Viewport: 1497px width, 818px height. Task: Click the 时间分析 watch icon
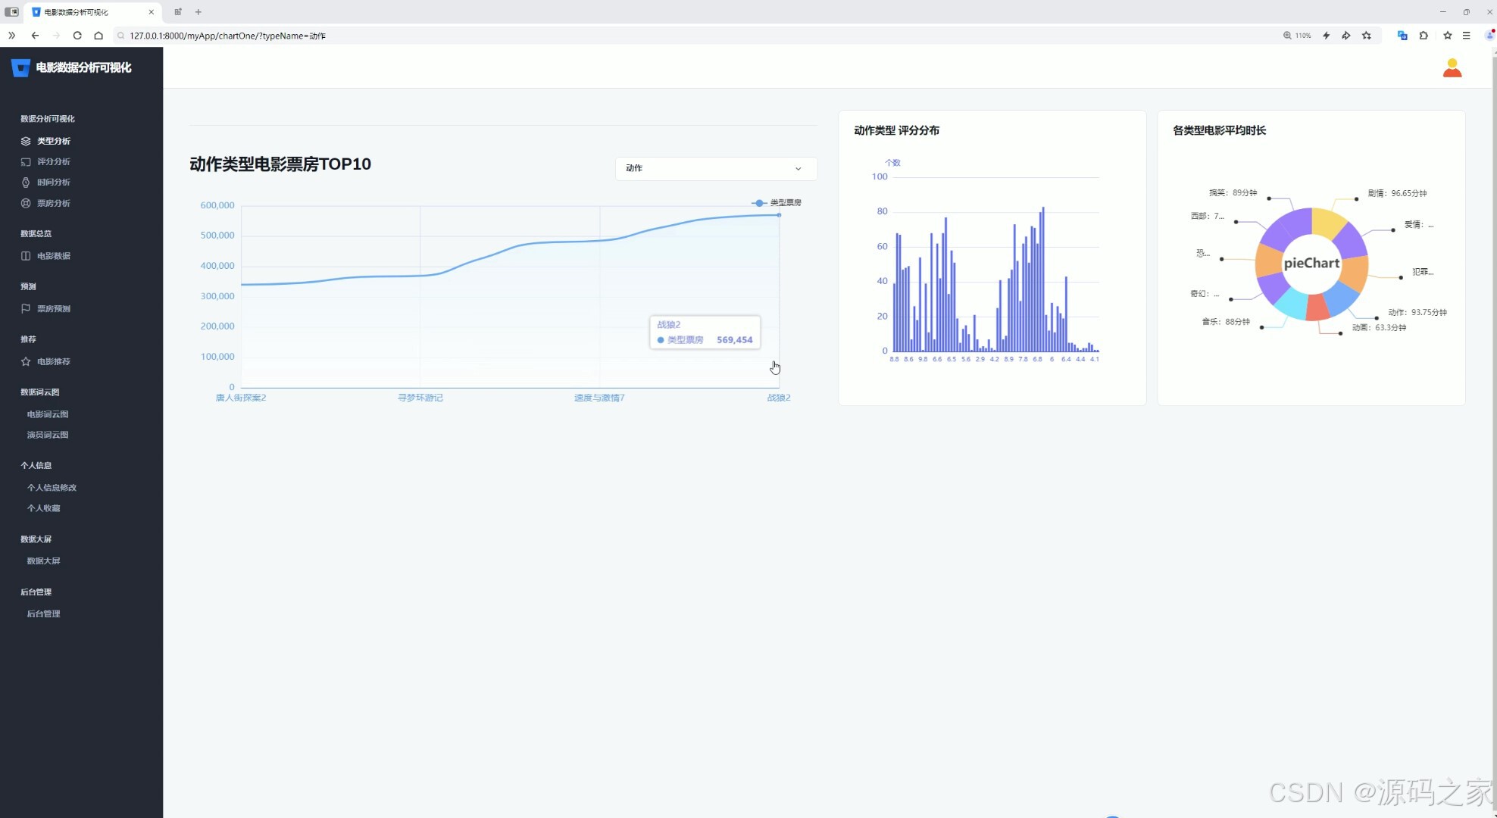click(26, 183)
